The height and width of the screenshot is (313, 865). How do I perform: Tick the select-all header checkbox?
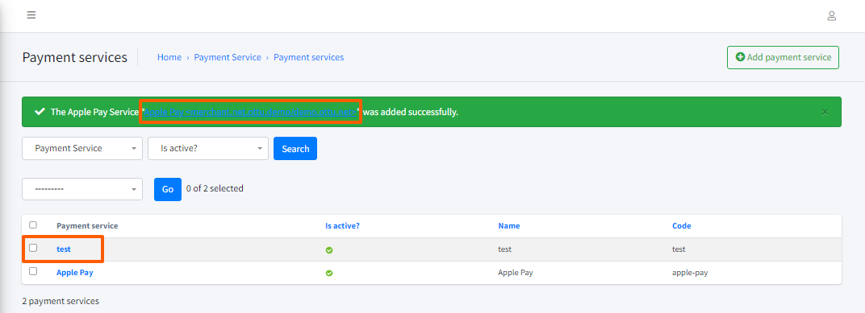pos(33,225)
